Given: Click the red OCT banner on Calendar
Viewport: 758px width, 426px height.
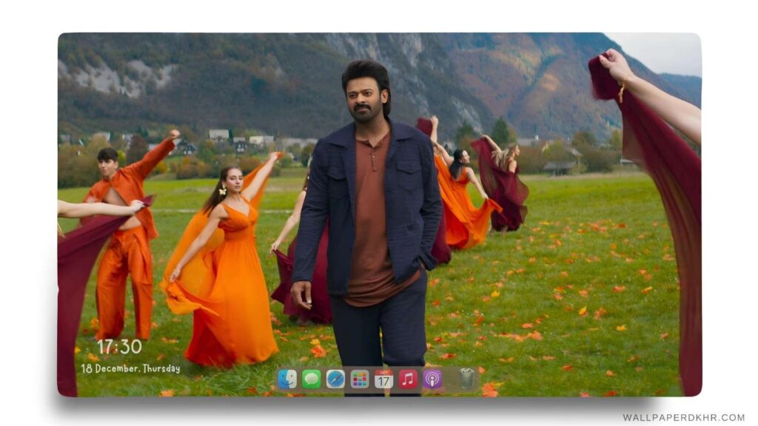Looking at the screenshot, I should click(x=383, y=373).
